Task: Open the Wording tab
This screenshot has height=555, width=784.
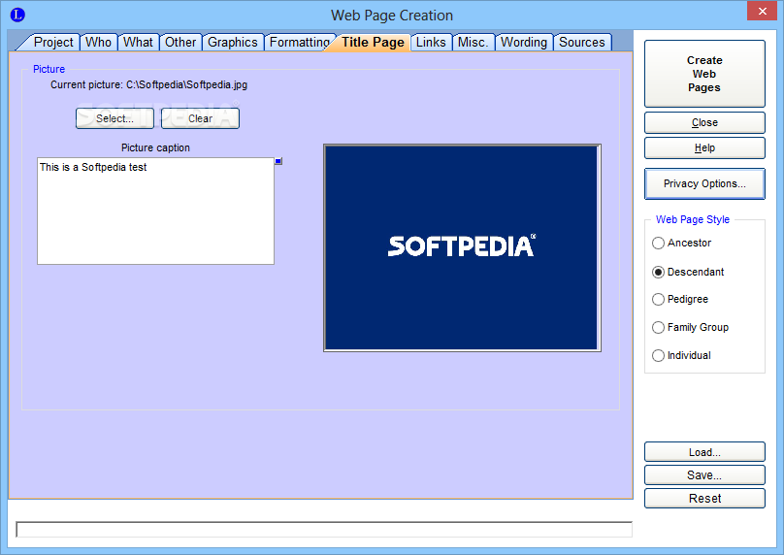Action: (x=524, y=42)
